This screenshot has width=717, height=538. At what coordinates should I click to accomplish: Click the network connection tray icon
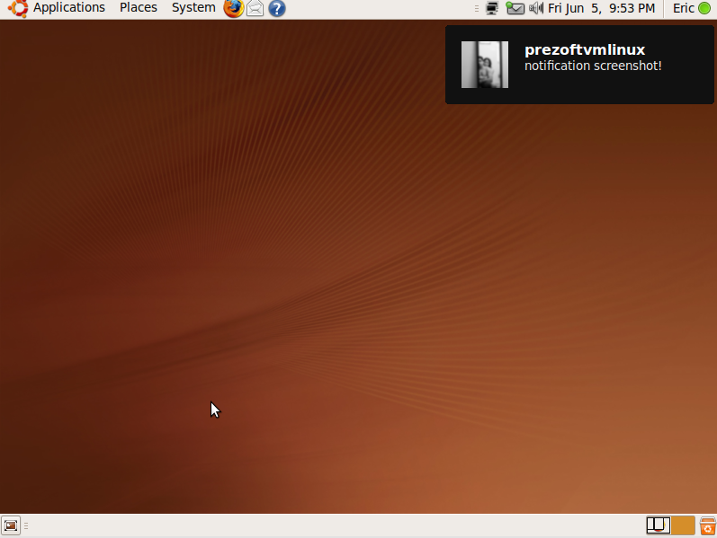click(492, 8)
